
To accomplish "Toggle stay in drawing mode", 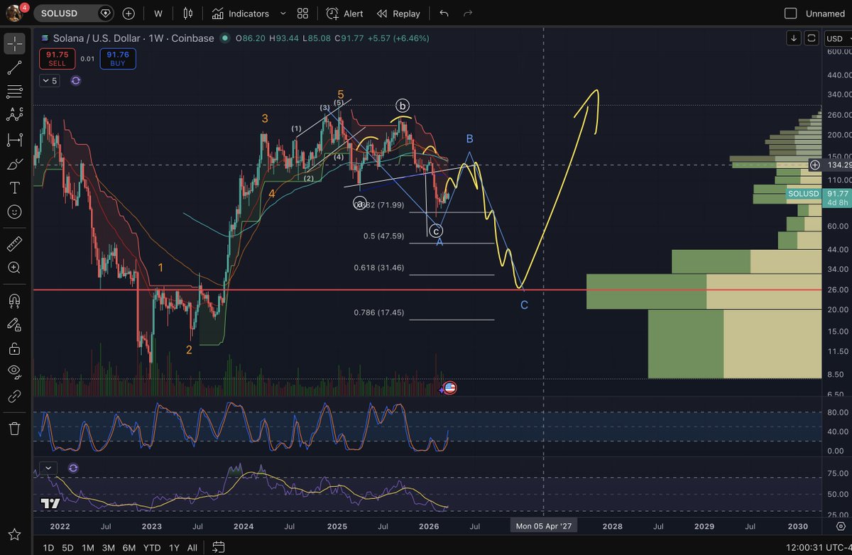I will pos(14,324).
